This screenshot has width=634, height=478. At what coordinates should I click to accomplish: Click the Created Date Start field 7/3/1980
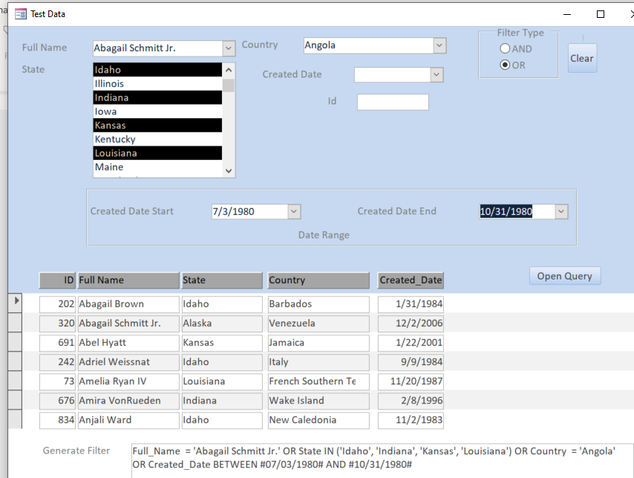(x=250, y=211)
